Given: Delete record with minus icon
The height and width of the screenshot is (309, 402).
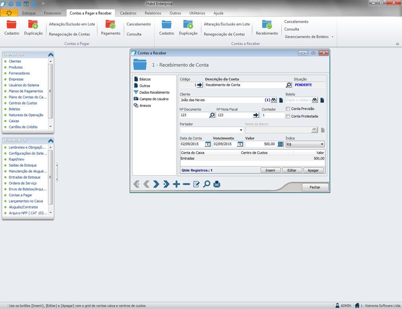Looking at the screenshot, I should (186, 184).
